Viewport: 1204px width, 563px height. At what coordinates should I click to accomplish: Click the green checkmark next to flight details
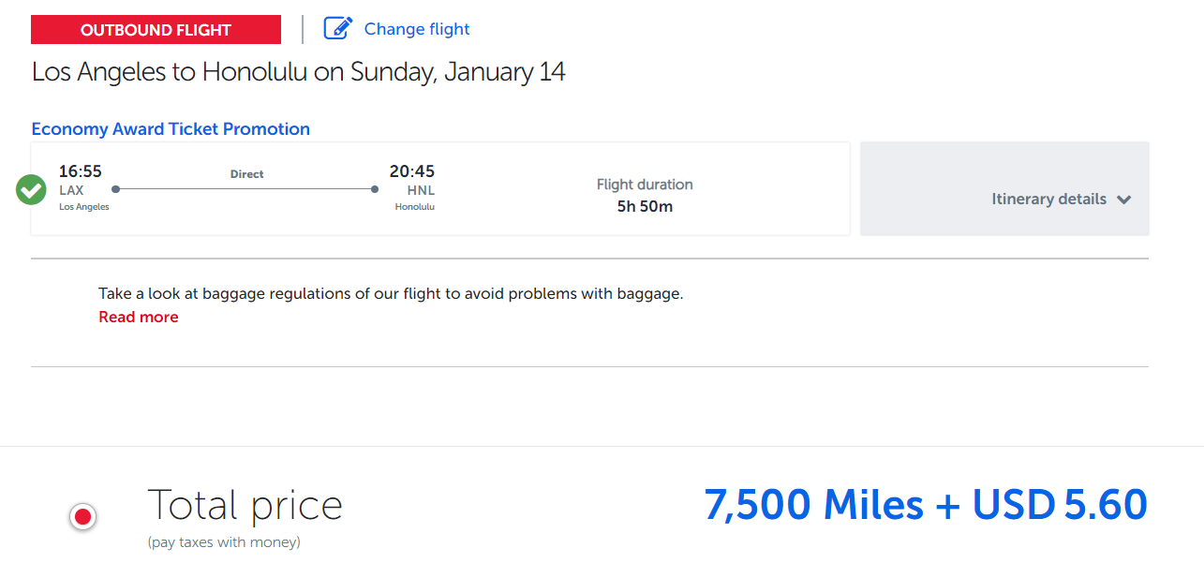30,188
